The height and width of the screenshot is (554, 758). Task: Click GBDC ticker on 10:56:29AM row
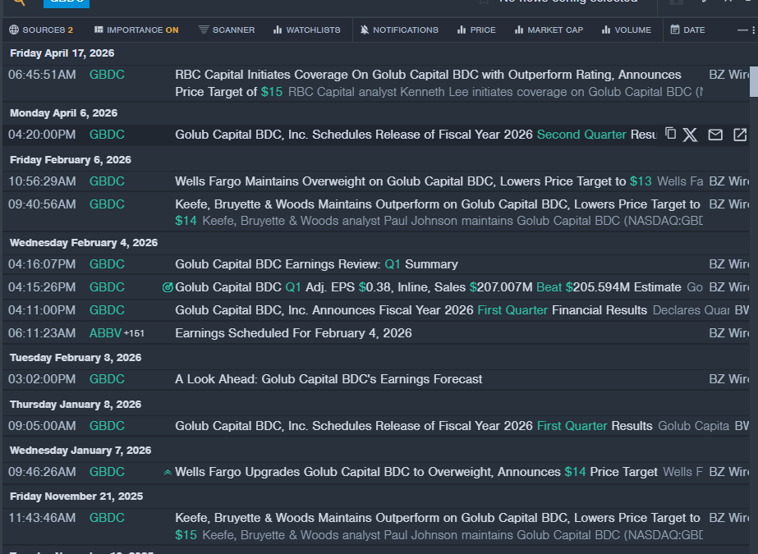click(107, 181)
